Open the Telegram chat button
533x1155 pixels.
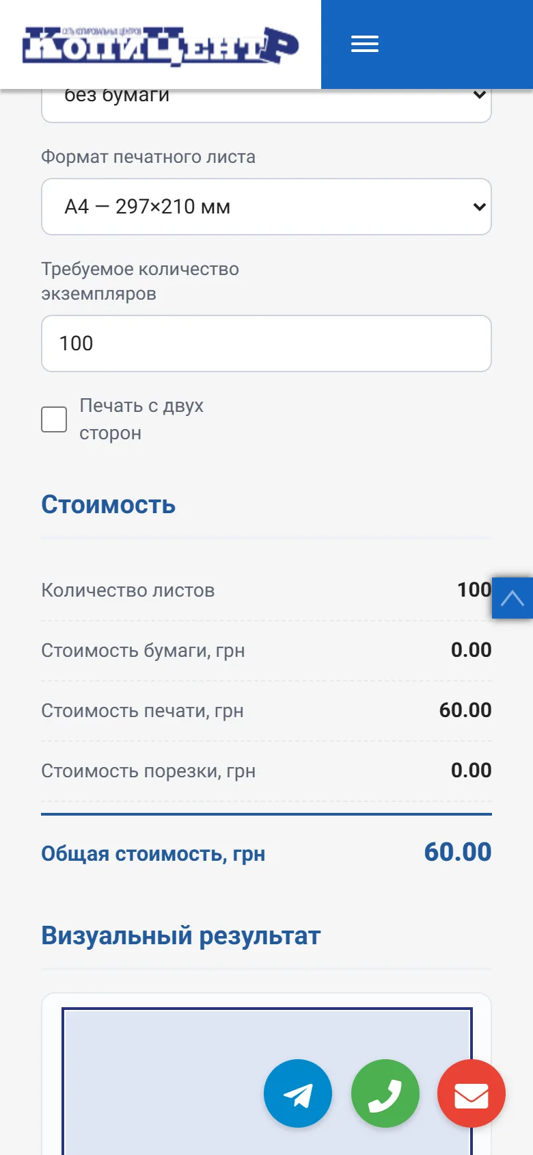pyautogui.click(x=298, y=1093)
